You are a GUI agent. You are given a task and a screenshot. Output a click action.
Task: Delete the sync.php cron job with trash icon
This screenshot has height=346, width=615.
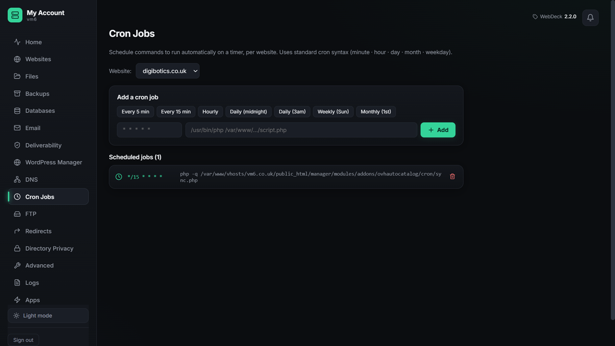tap(452, 176)
